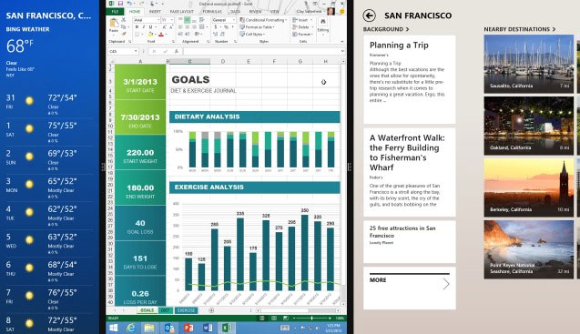Viewport: 580px width, 334px height.
Task: Open the Name Box cell reference dropdown
Action: click(x=136, y=51)
